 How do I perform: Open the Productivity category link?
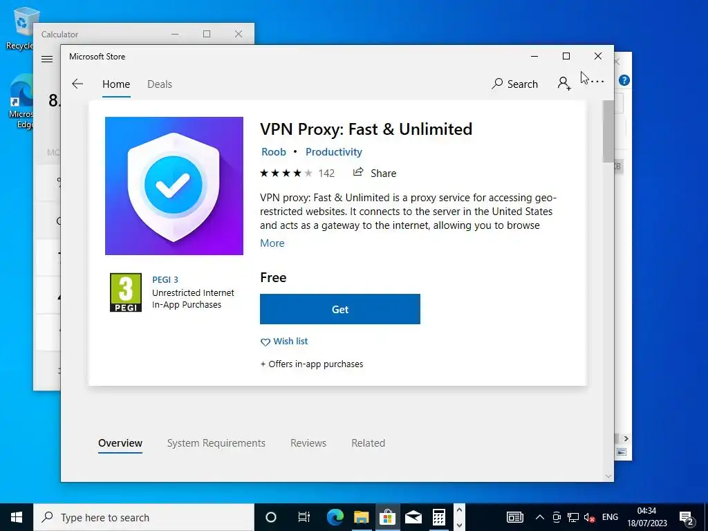coord(334,151)
